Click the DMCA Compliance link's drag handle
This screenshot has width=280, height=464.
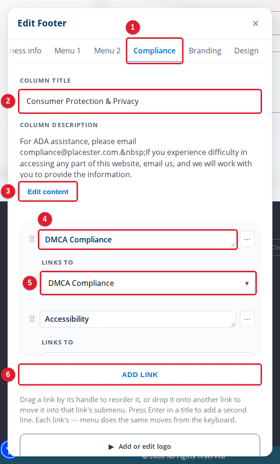(x=32, y=239)
